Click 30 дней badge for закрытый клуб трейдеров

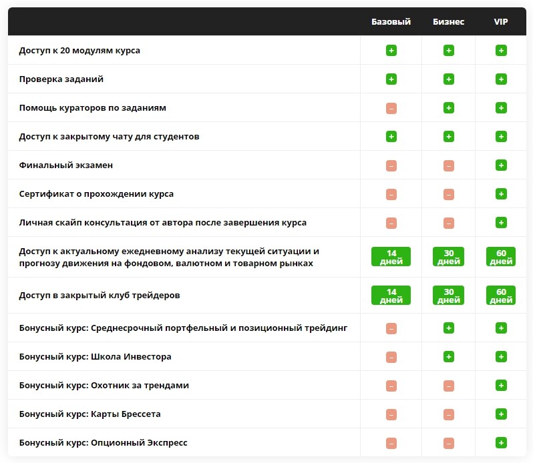pos(448,296)
